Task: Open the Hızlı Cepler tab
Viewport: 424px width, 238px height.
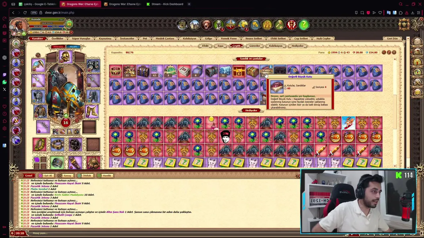Action: tap(323, 38)
